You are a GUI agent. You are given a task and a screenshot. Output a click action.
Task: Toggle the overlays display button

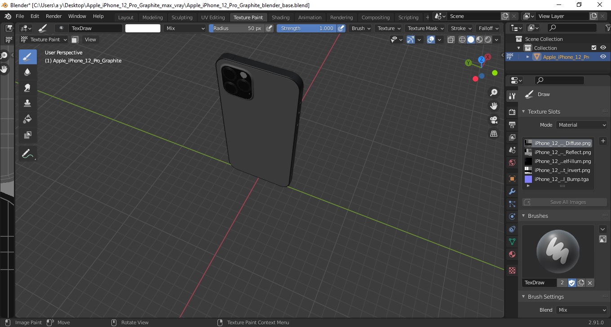tap(431, 40)
